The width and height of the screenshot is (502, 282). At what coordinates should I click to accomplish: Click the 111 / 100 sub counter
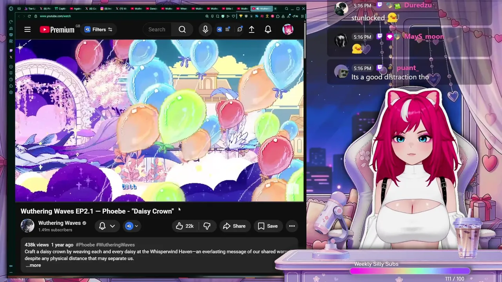tap(455, 278)
